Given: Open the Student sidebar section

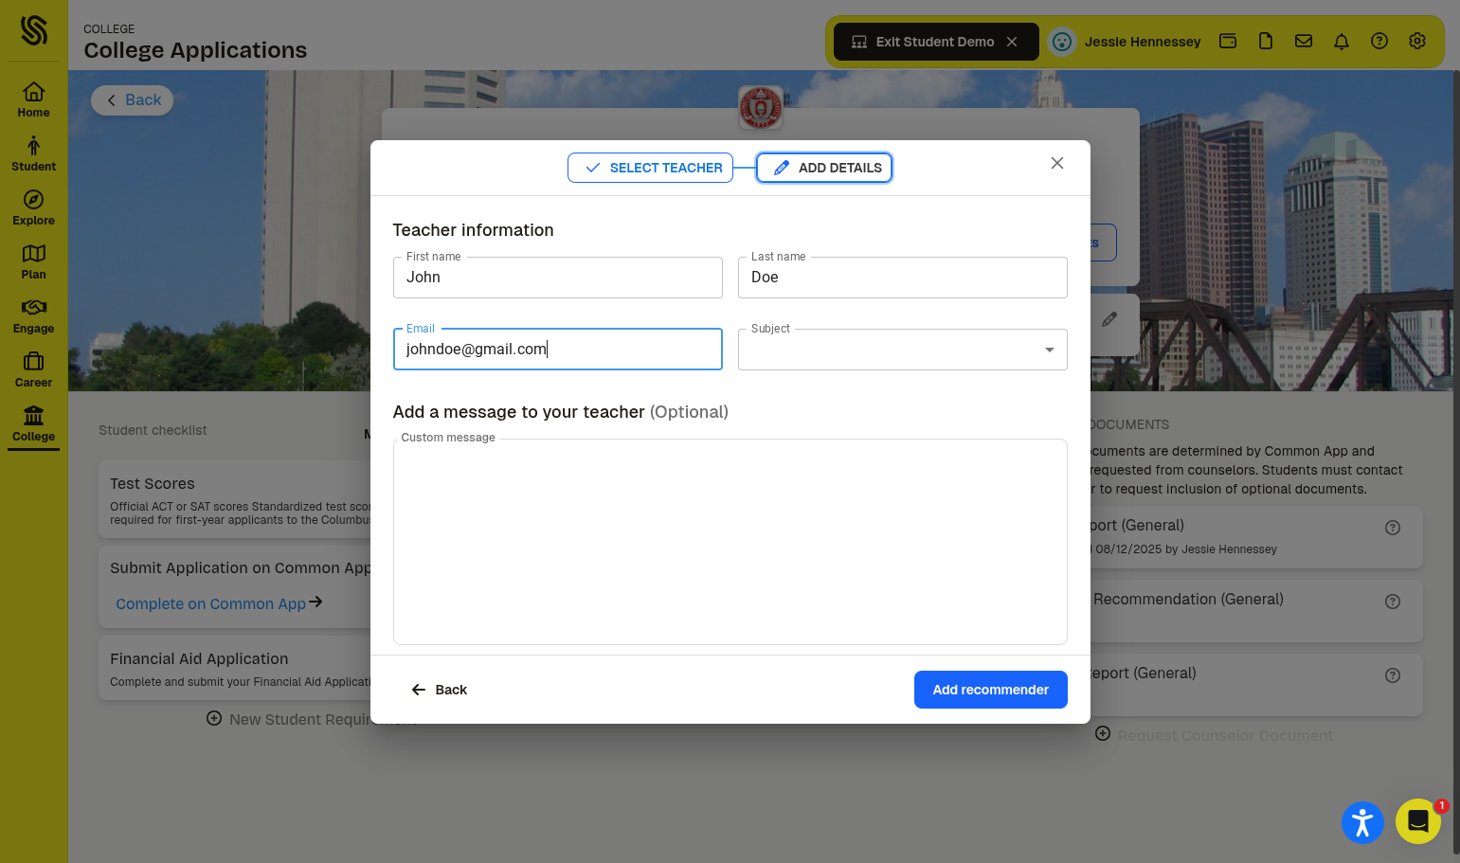Looking at the screenshot, I should point(33,153).
